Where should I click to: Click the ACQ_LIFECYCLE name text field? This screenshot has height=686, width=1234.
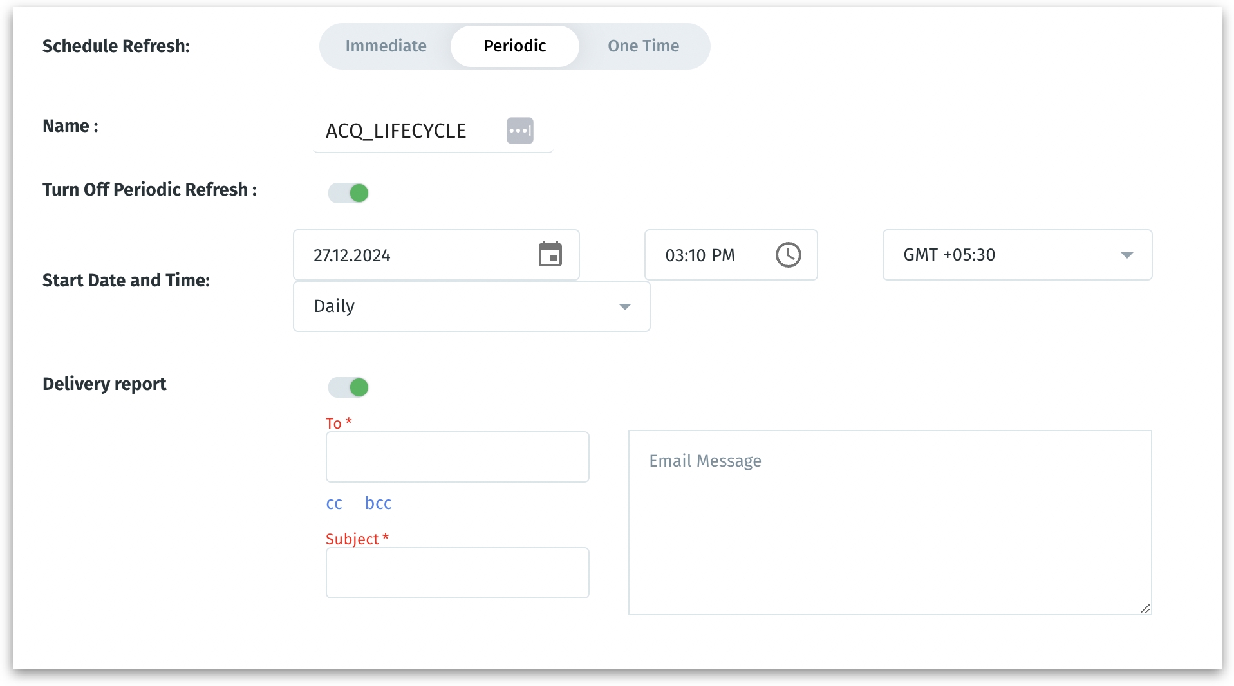click(x=406, y=131)
